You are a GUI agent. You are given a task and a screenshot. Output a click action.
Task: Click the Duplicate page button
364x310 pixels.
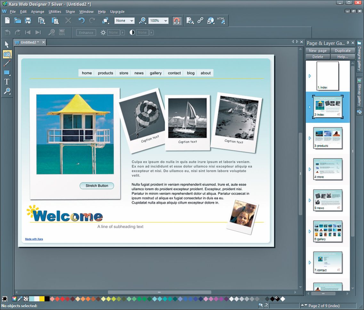[x=343, y=51]
